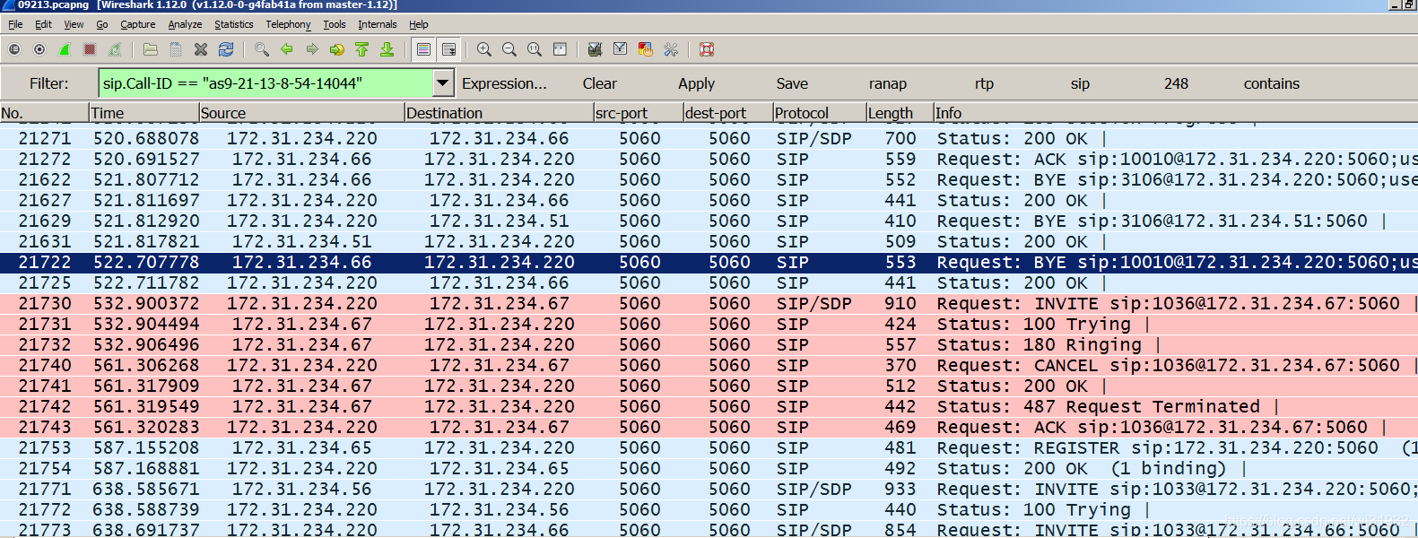Open the Tools menu

tap(335, 24)
